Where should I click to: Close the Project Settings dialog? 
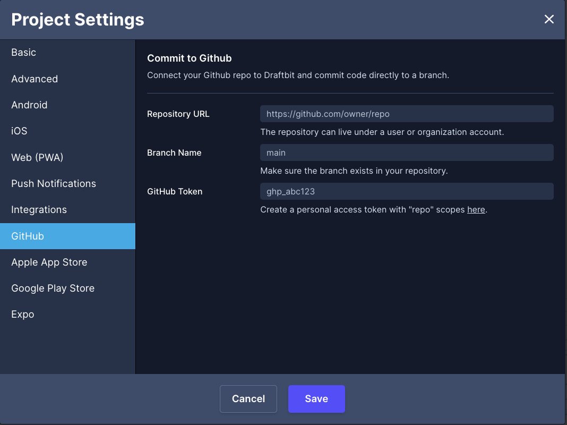(549, 19)
